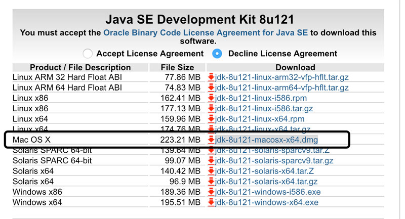The image size is (405, 219).
Task: Click the Download column header
Action: pos(295,67)
